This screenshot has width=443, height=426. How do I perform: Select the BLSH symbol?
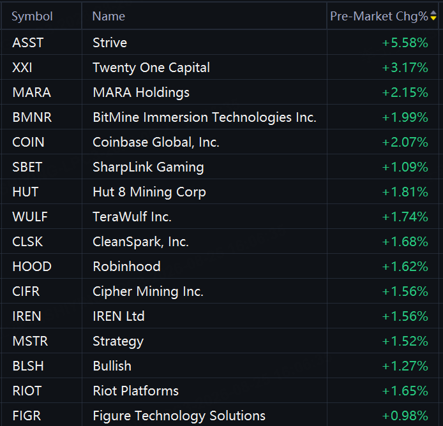28,366
